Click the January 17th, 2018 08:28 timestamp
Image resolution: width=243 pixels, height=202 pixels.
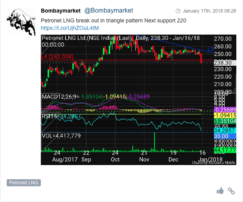(x=209, y=11)
